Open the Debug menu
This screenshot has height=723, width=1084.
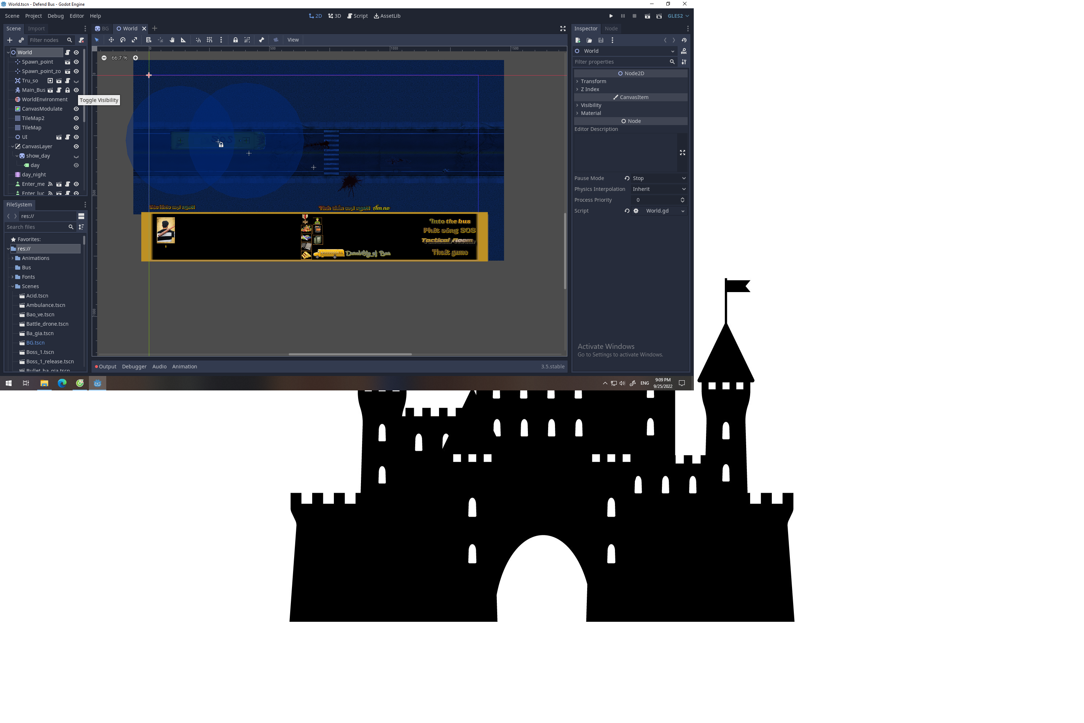click(x=55, y=16)
